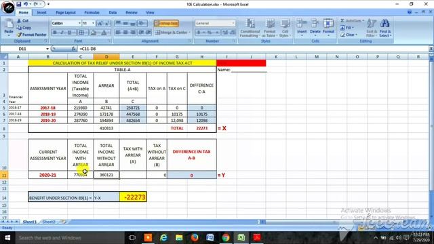Decrease font size (Shrink Font)

pyautogui.click(x=106, y=23)
